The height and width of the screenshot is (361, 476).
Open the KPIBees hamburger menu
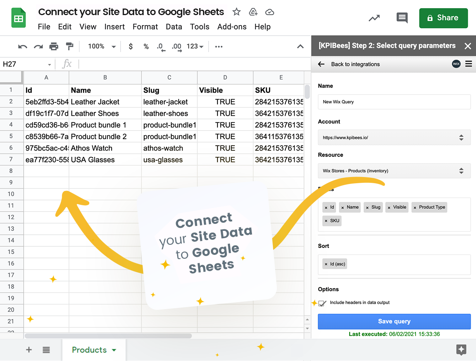(469, 64)
